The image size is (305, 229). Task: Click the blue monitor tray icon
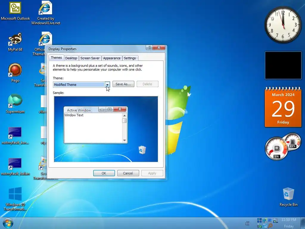[270, 220]
